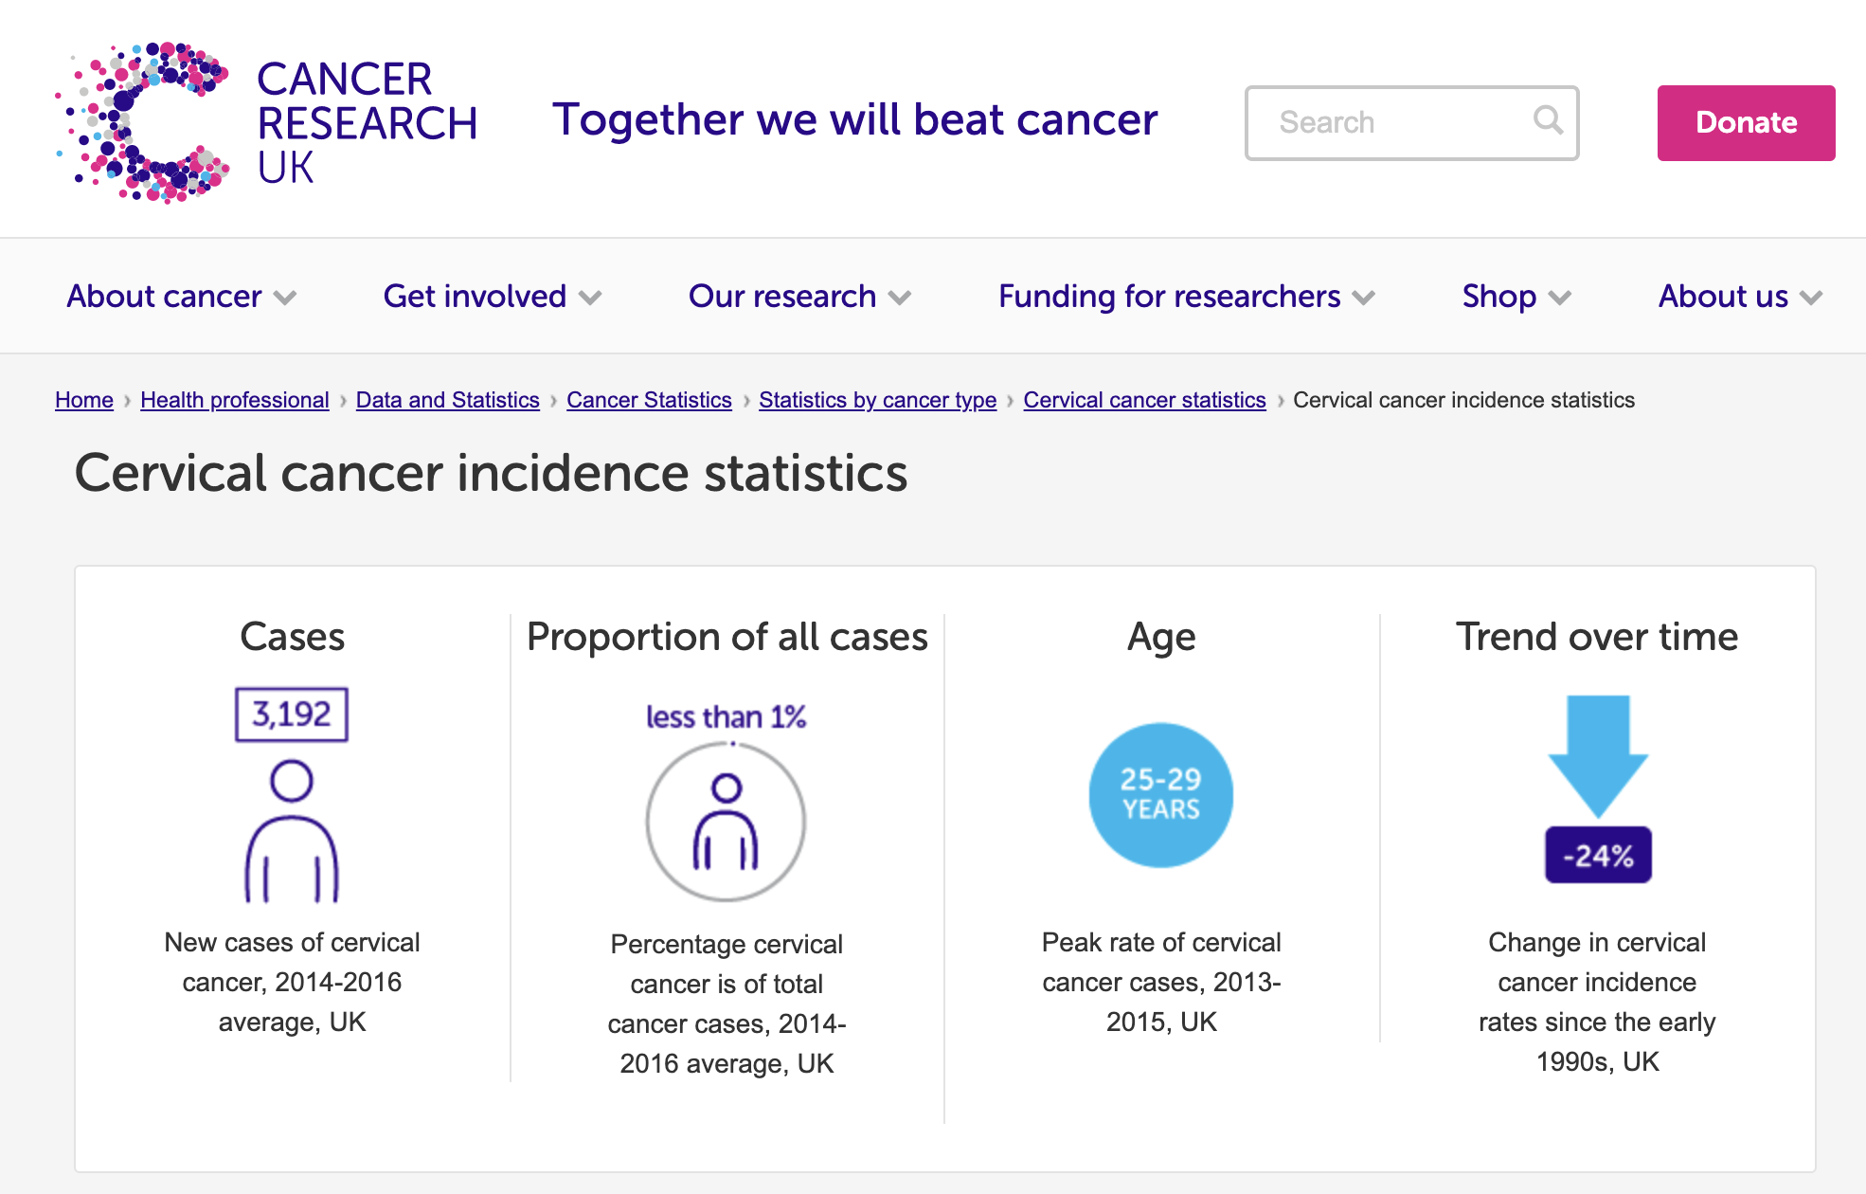Click the 25-29 years blue circle
The height and width of the screenshot is (1194, 1866).
(x=1160, y=794)
